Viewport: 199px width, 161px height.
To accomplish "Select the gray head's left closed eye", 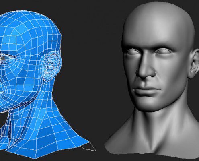I will [x=133, y=52].
